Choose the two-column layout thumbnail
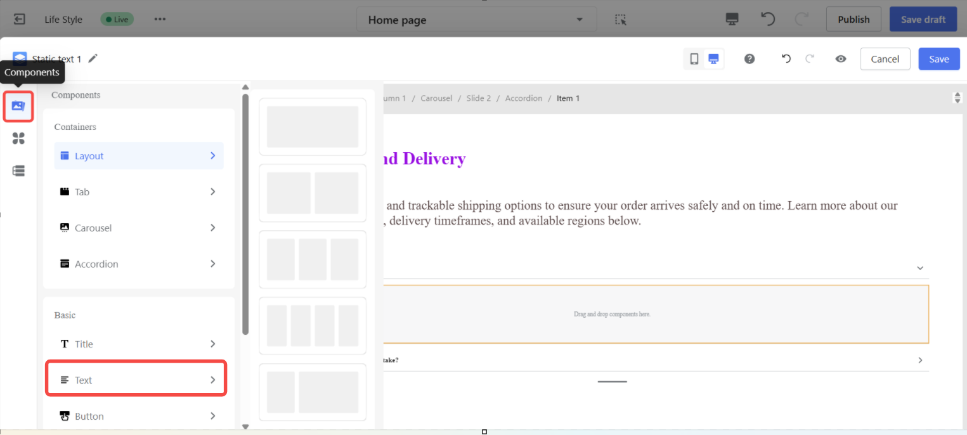Screen dimensions: 967x435 [x=313, y=193]
